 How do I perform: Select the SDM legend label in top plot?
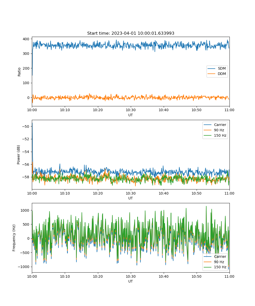click(x=222, y=69)
